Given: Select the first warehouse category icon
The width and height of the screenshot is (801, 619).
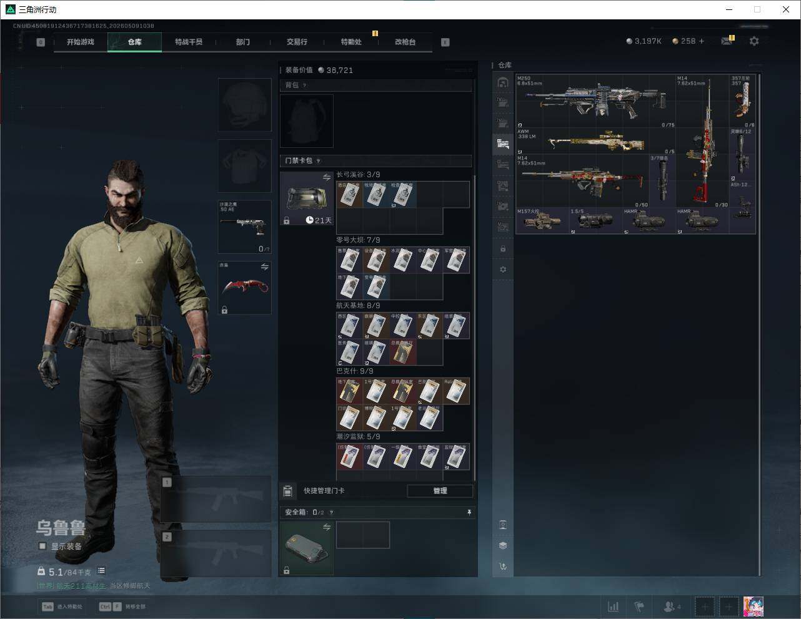Looking at the screenshot, I should [503, 82].
